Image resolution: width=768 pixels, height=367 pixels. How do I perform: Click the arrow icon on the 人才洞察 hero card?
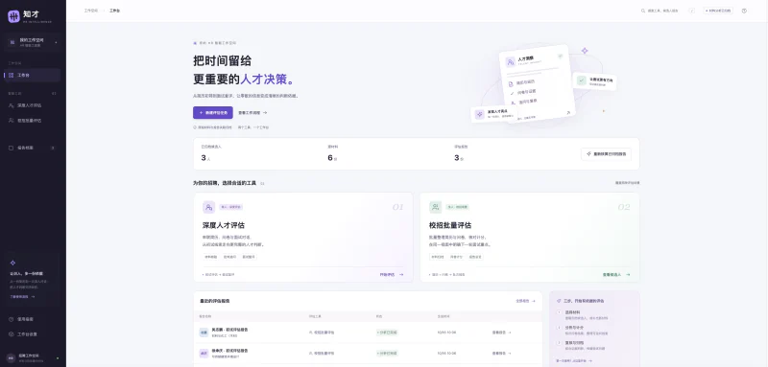568,112
